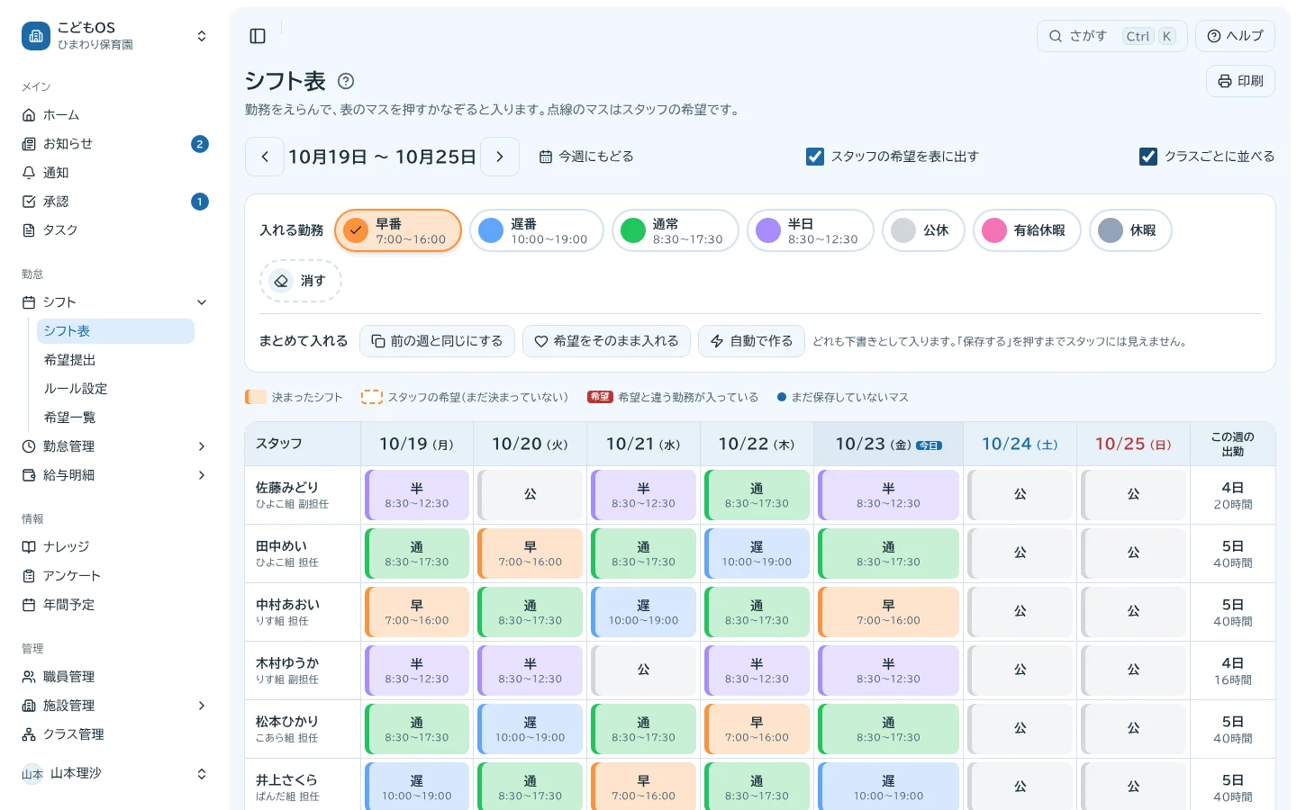The image size is (1297, 810).
Task: Select the 公休 shift type
Action: pyautogui.click(x=923, y=230)
